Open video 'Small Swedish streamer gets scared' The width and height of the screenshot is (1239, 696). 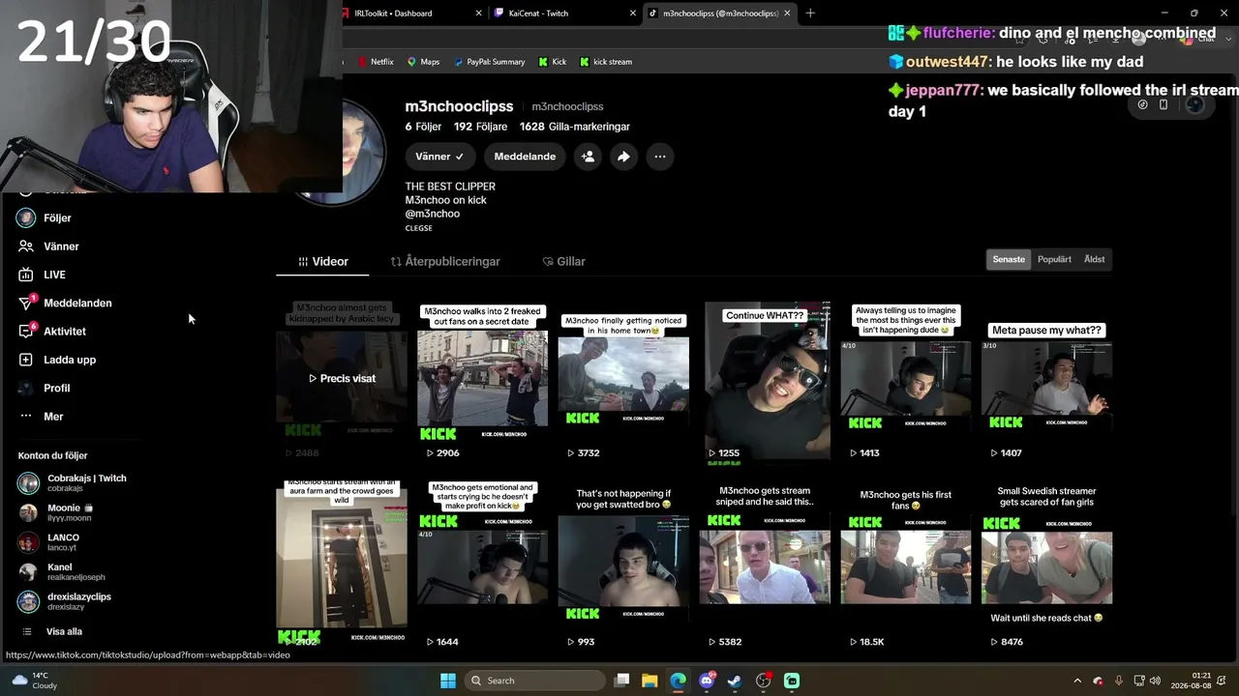(1046, 565)
